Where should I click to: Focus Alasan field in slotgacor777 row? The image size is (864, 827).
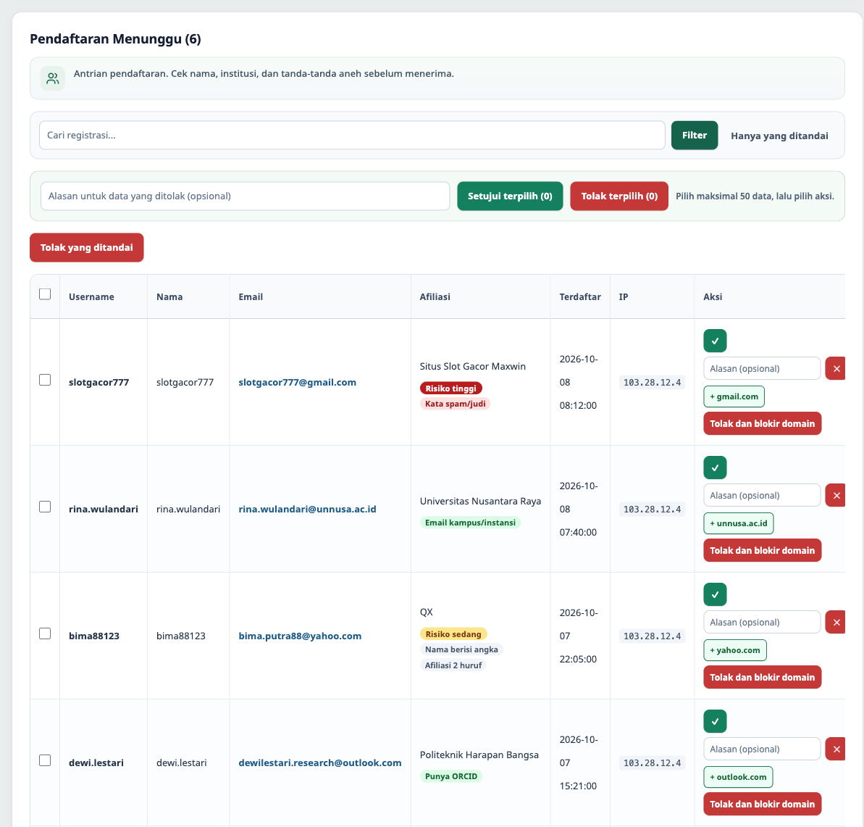pos(762,368)
